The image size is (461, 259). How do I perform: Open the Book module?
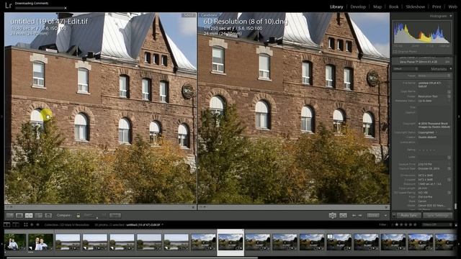click(x=394, y=6)
